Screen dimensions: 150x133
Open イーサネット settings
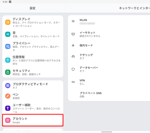click(109, 34)
